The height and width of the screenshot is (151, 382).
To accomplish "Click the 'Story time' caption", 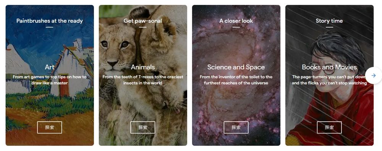I will click(329, 21).
